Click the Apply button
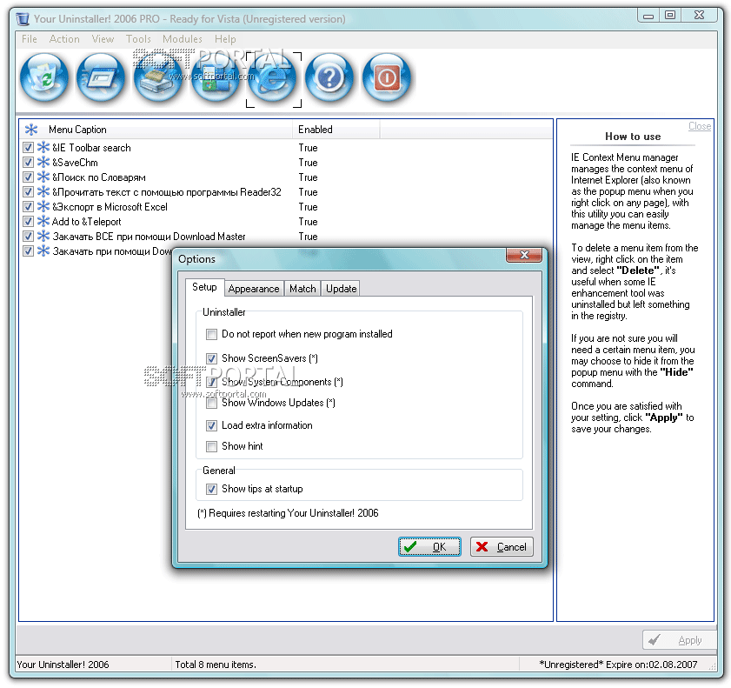 [x=679, y=640]
